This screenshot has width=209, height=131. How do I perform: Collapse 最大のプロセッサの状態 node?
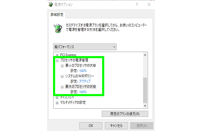(x=62, y=87)
